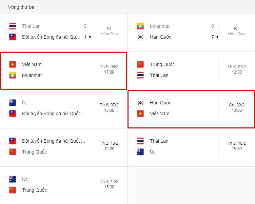Viewport: 255px width, 204px height.
Task: Click Trung Quốc team name on 07/2
Action: pyautogui.click(x=162, y=64)
